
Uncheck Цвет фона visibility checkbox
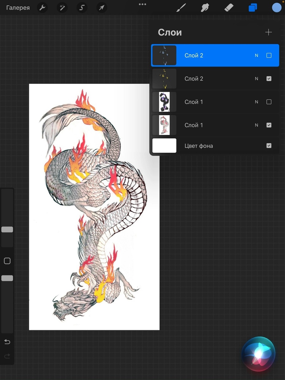click(x=269, y=146)
